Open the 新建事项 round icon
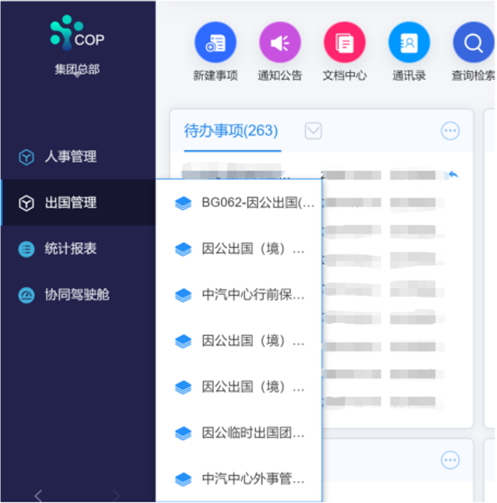 pos(215,42)
